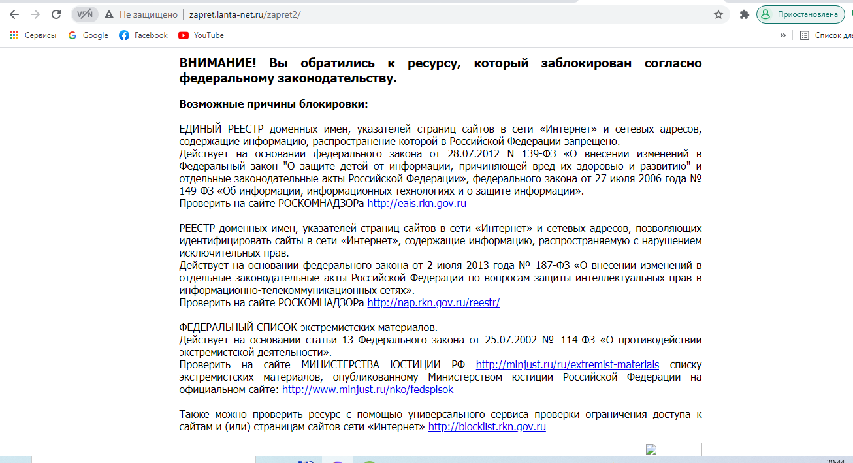
Task: Click the 'ФЕДЕРАЛЬНЫЙ СПИСОК экстремистских материалов.' line
Action: [308, 327]
